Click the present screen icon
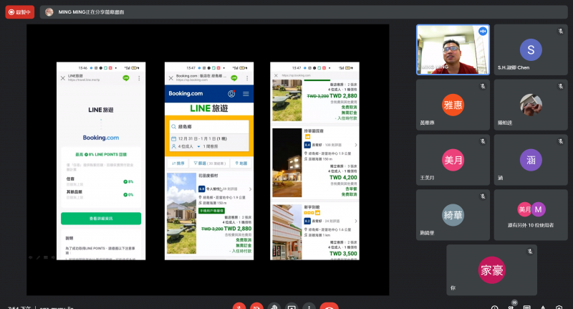 [x=292, y=307]
